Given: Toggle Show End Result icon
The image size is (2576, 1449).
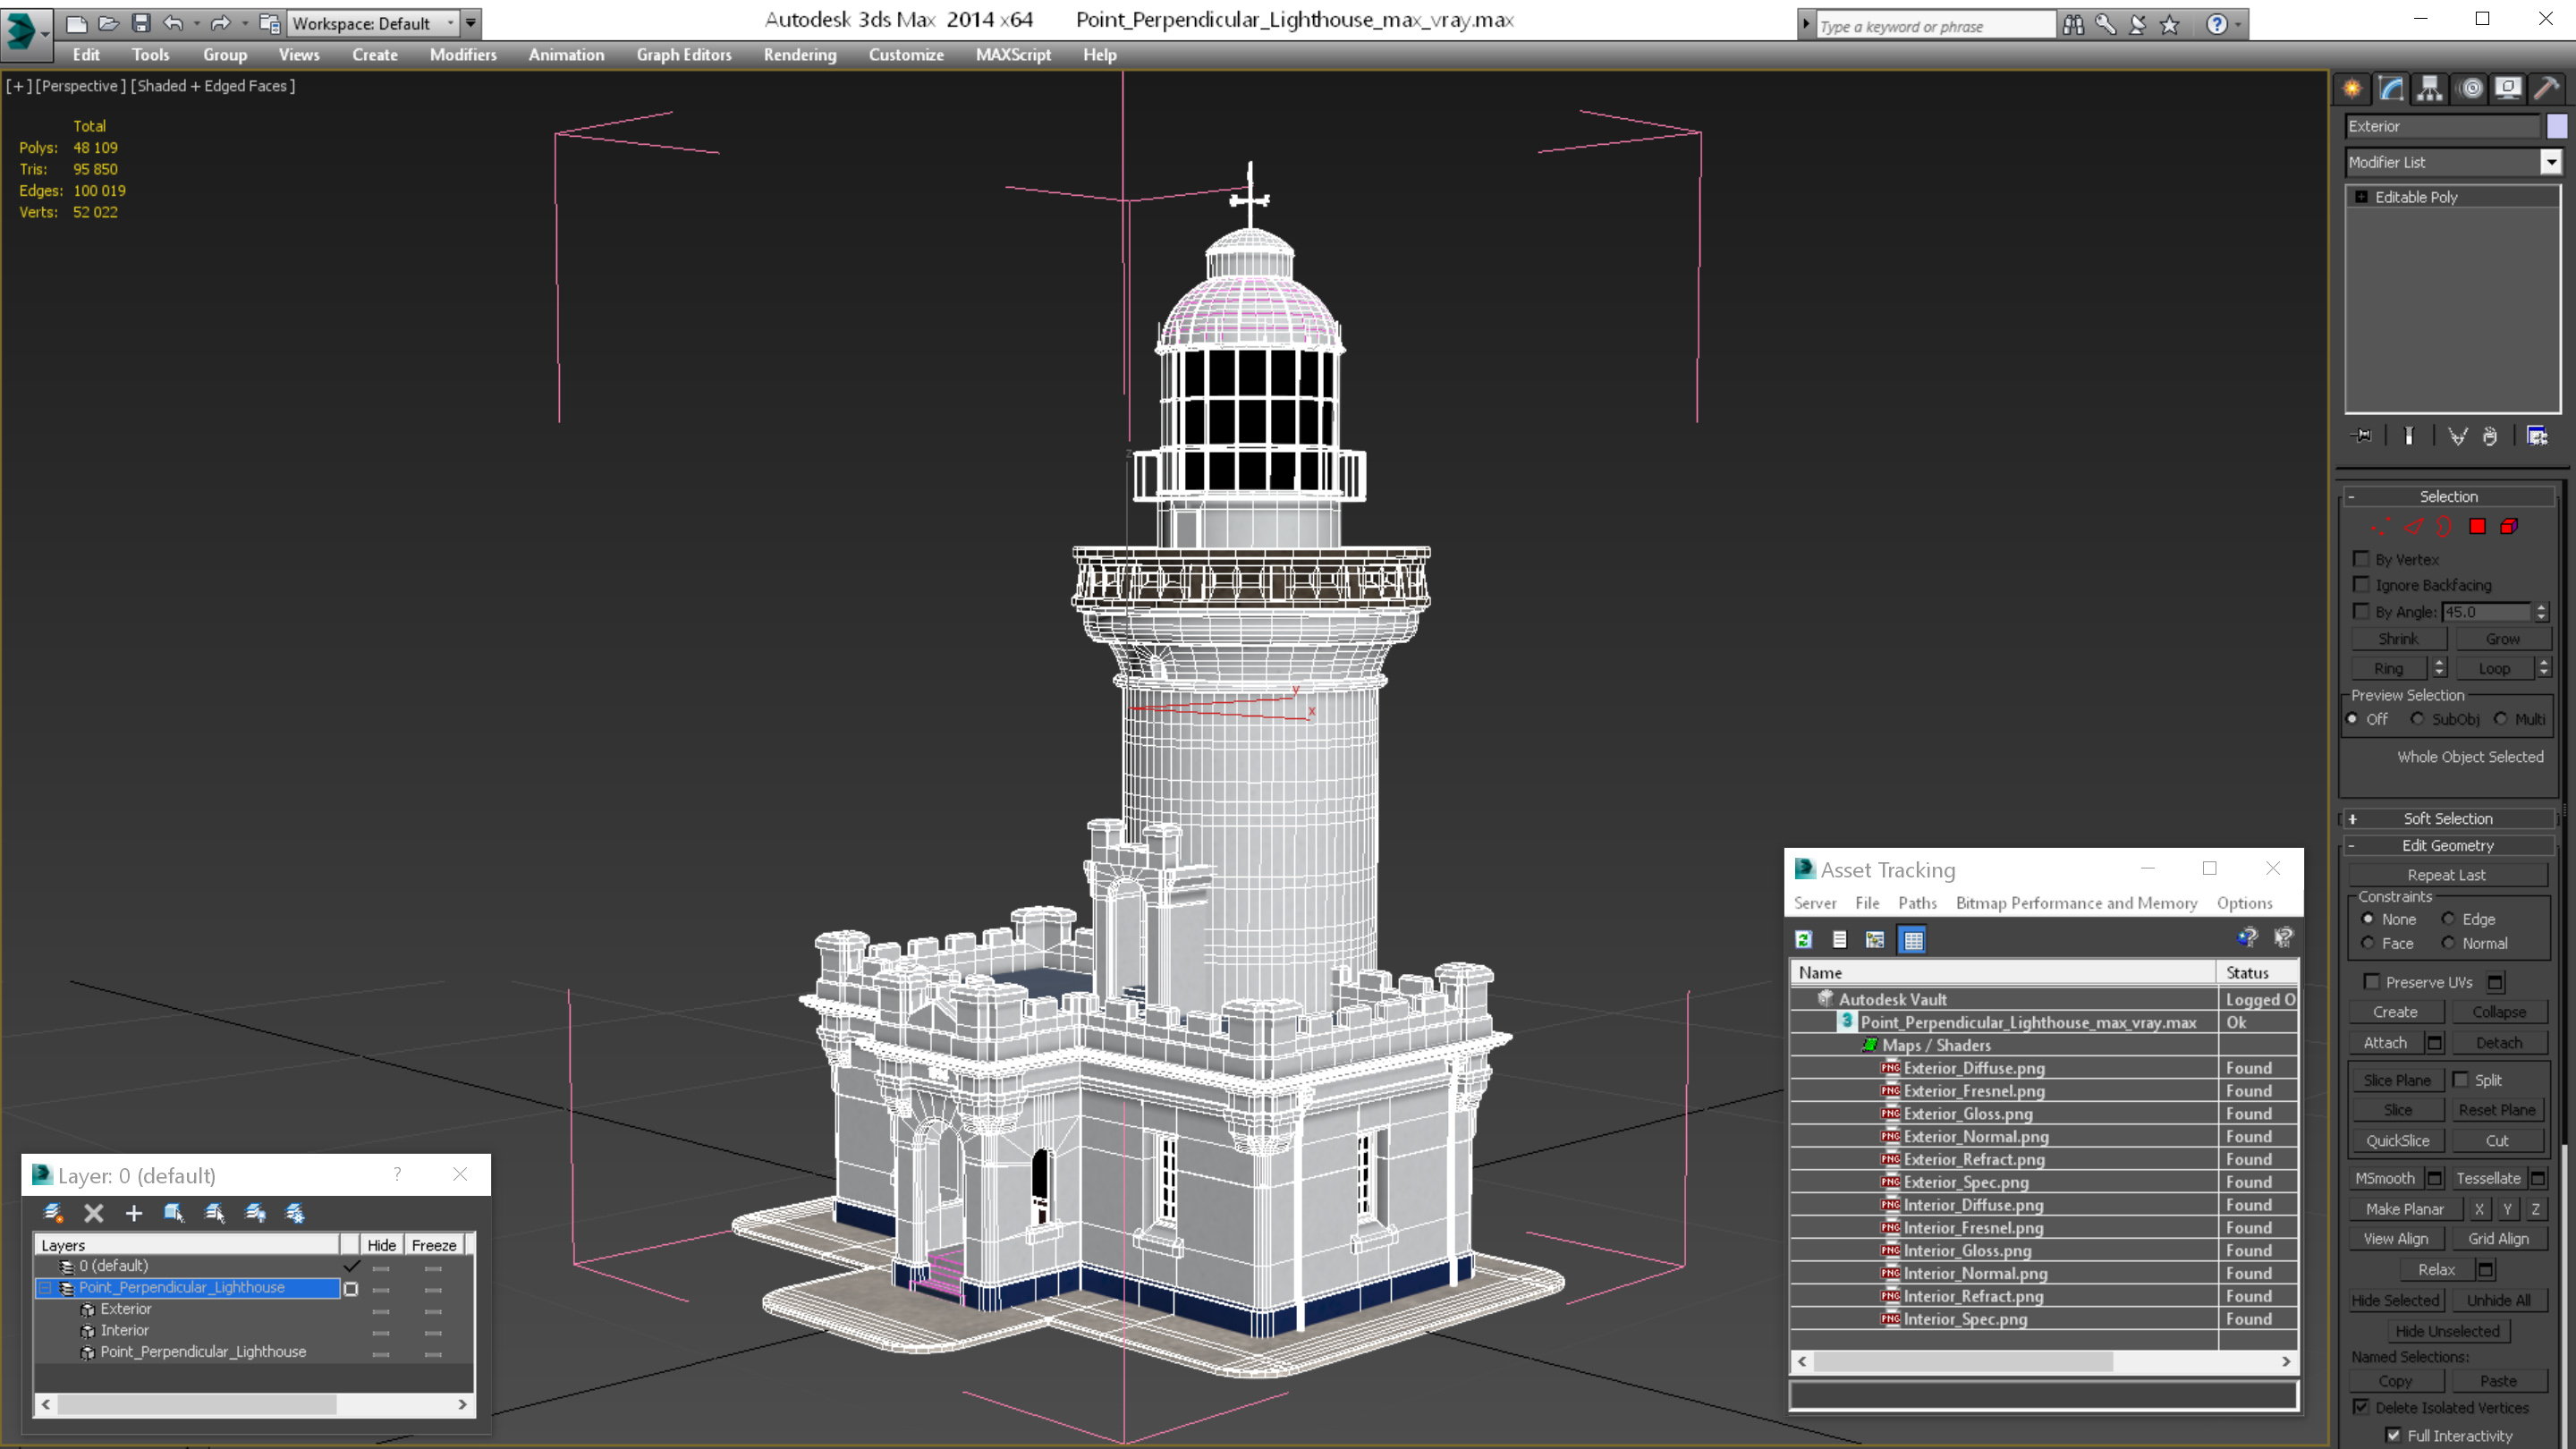Looking at the screenshot, I should [2409, 436].
